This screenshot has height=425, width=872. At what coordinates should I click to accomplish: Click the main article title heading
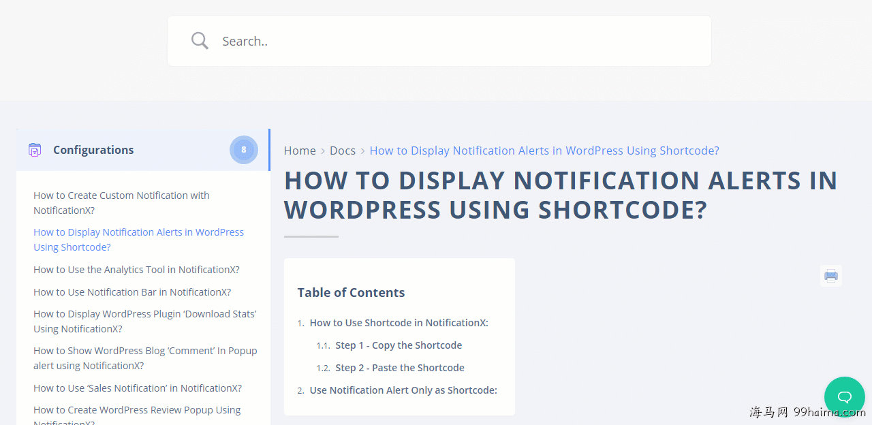[561, 195]
